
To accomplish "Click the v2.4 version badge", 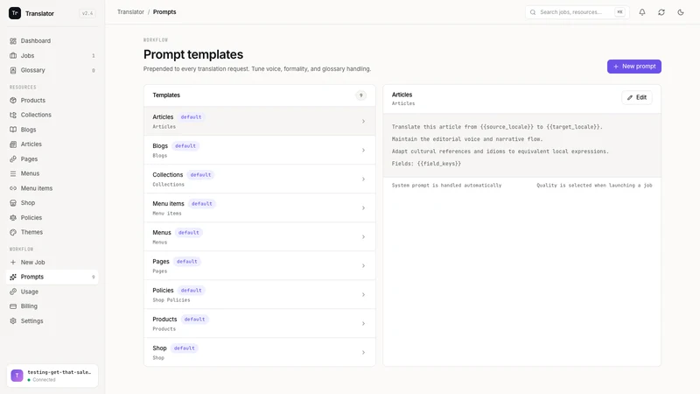I will (x=87, y=13).
